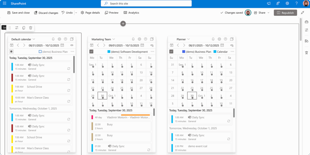Toggle the calendars checkbox in Planner
The width and height of the screenshot is (310, 155).
coord(171,51)
